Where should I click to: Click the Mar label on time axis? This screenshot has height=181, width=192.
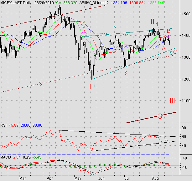click(23, 179)
